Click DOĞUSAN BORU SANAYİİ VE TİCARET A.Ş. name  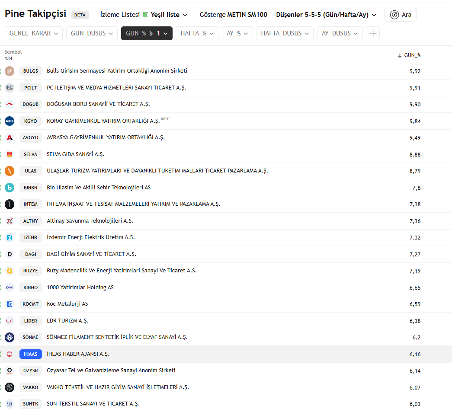click(x=98, y=104)
